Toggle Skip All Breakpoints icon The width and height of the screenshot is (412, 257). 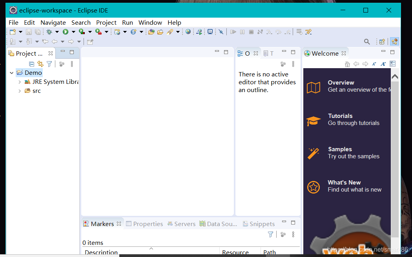coord(221,32)
